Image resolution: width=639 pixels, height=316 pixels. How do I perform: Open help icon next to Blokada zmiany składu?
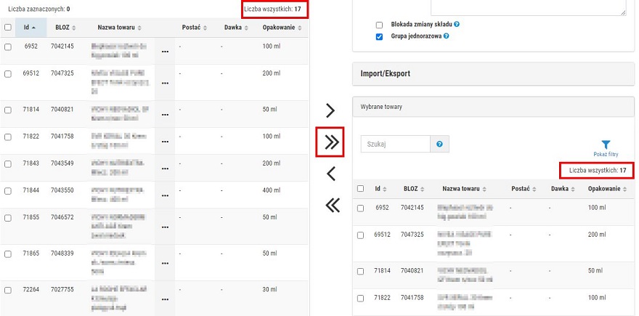pos(457,24)
